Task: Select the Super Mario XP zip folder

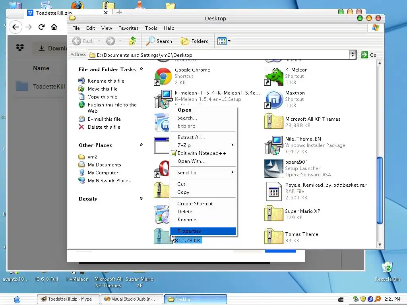Action: click(273, 214)
